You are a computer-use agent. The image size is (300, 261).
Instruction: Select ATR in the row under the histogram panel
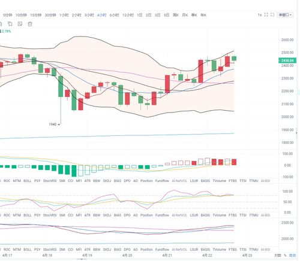88,181
